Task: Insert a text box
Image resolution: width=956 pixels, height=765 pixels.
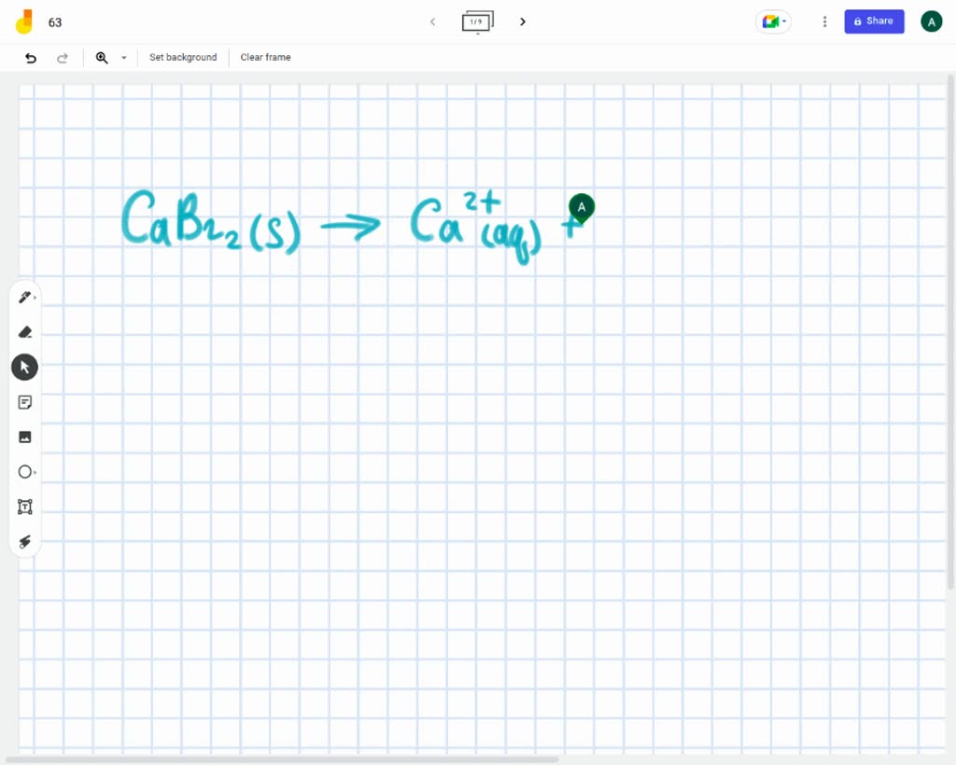Action: 24,507
